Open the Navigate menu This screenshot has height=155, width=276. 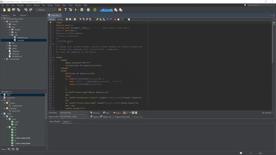pyautogui.click(x=20, y=5)
